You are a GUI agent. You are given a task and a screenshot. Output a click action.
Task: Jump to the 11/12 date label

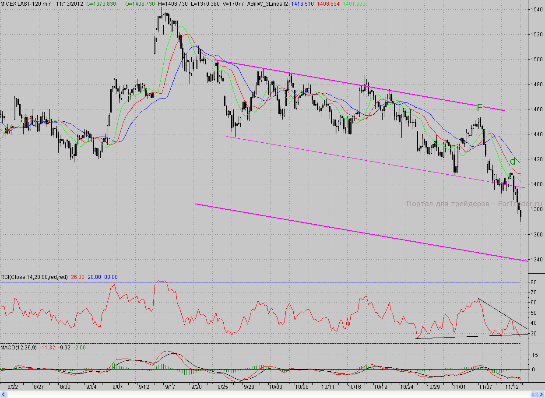pyautogui.click(x=512, y=387)
